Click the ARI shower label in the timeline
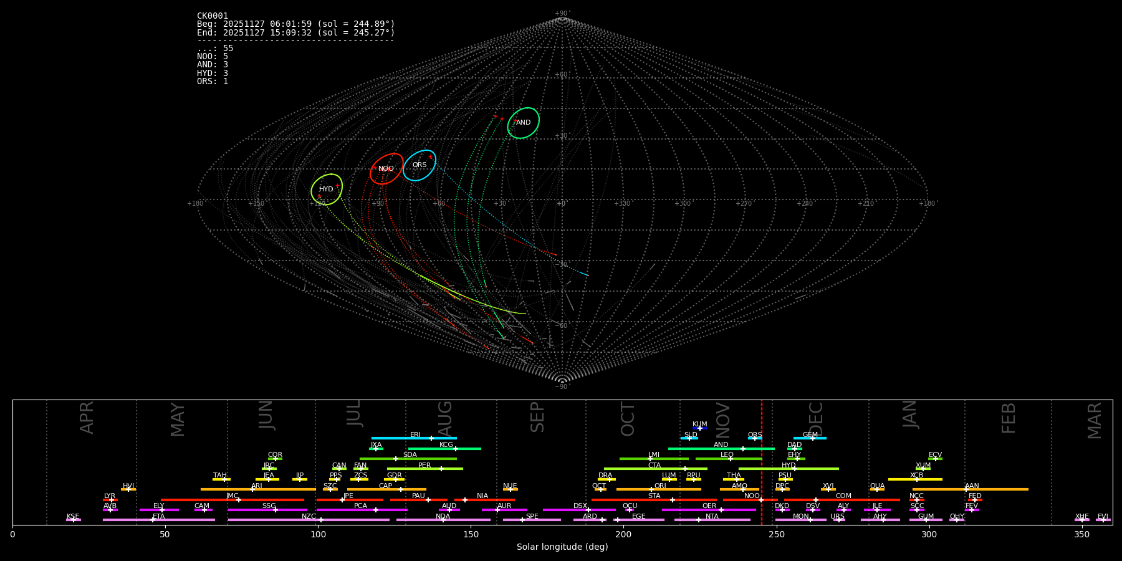Image resolution: width=1122 pixels, height=561 pixels. pyautogui.click(x=257, y=486)
